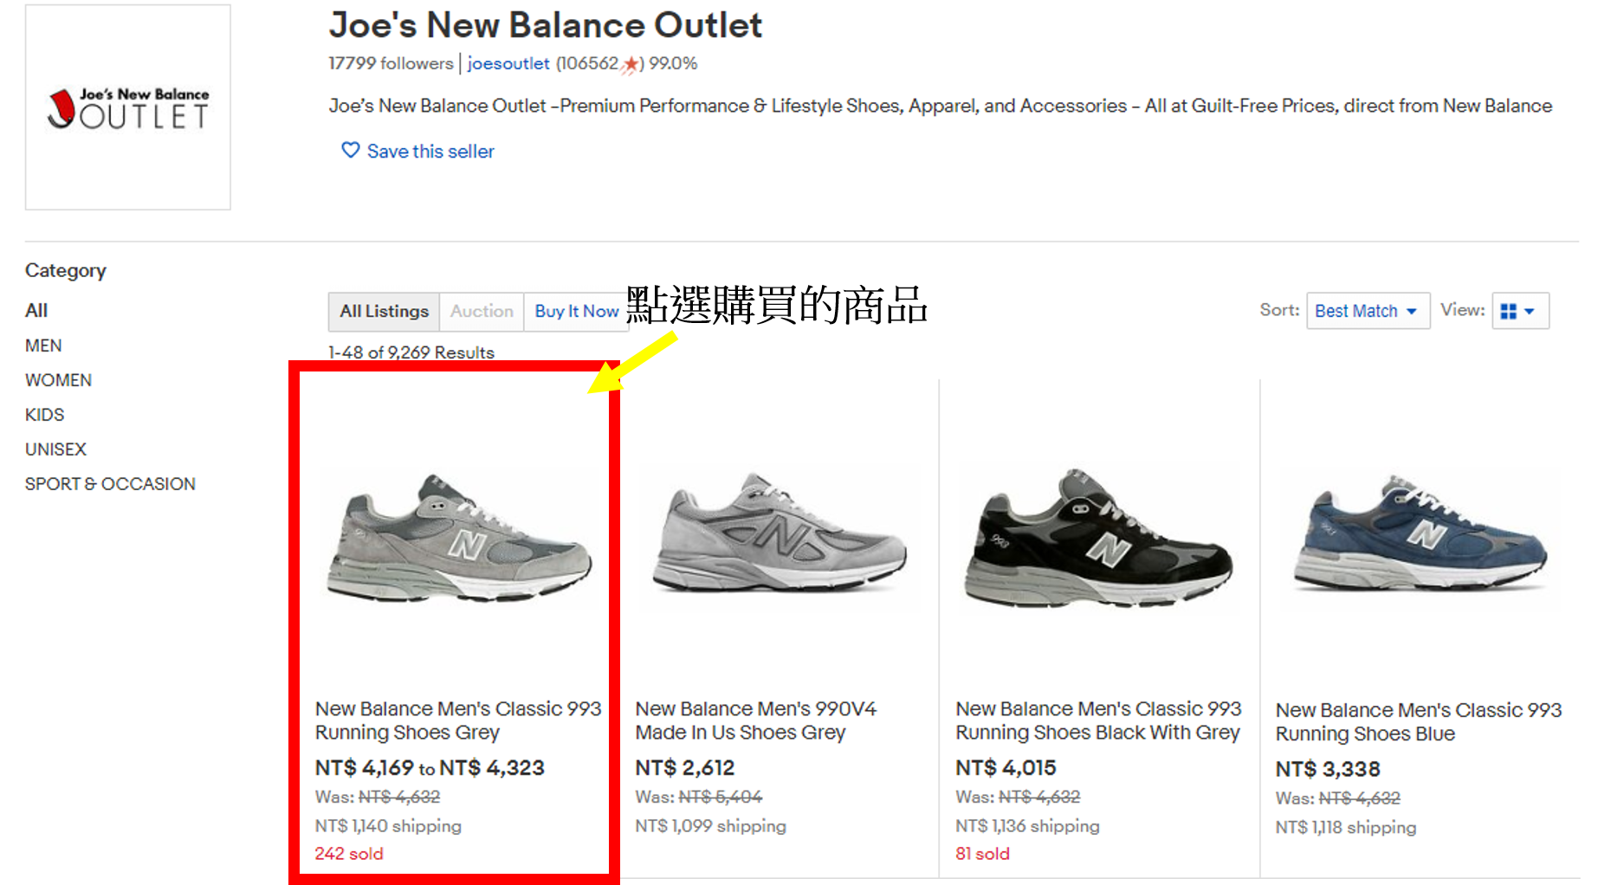The width and height of the screenshot is (1611, 885).
Task: Select the SPORT & OCCASION category
Action: (x=110, y=484)
